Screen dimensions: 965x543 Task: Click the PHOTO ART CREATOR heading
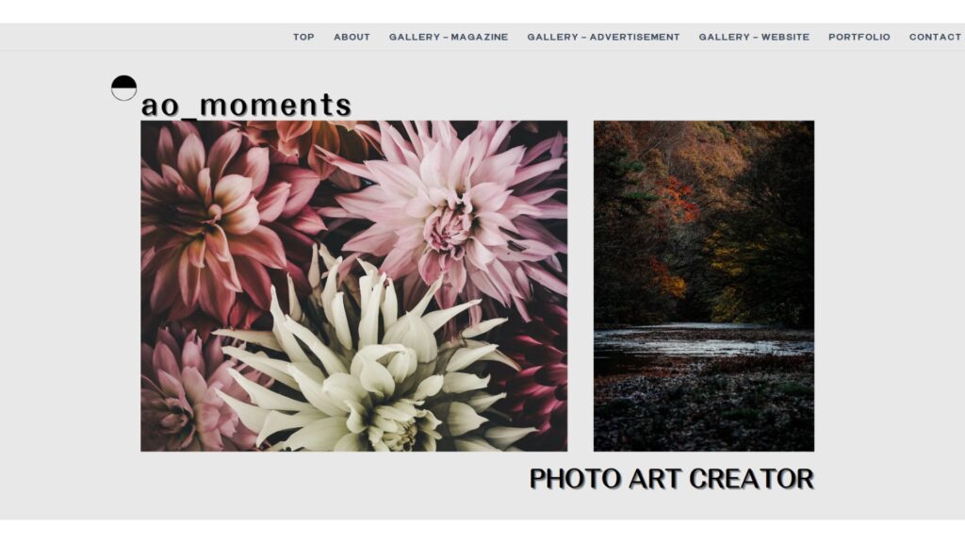point(671,479)
